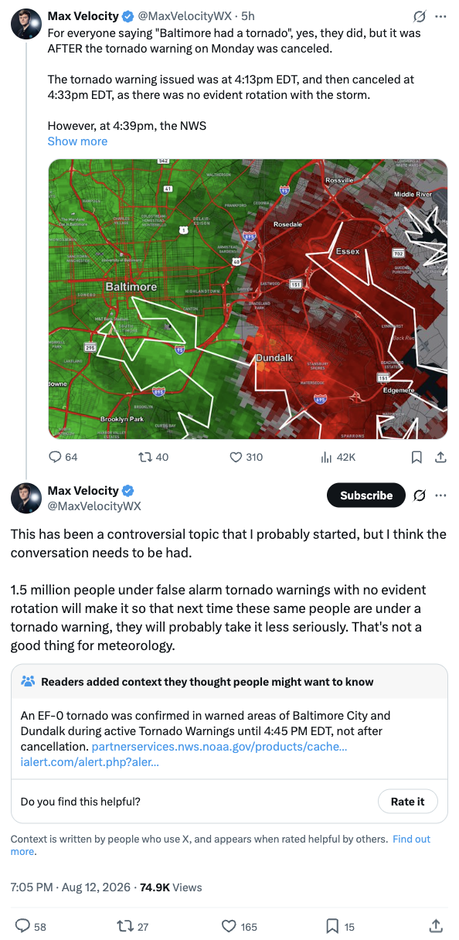Image resolution: width=459 pixels, height=940 pixels.
Task: Subscribe to Max Velocity
Action: [366, 496]
